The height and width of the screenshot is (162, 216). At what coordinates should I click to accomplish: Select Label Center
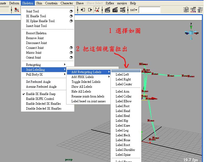124,84
